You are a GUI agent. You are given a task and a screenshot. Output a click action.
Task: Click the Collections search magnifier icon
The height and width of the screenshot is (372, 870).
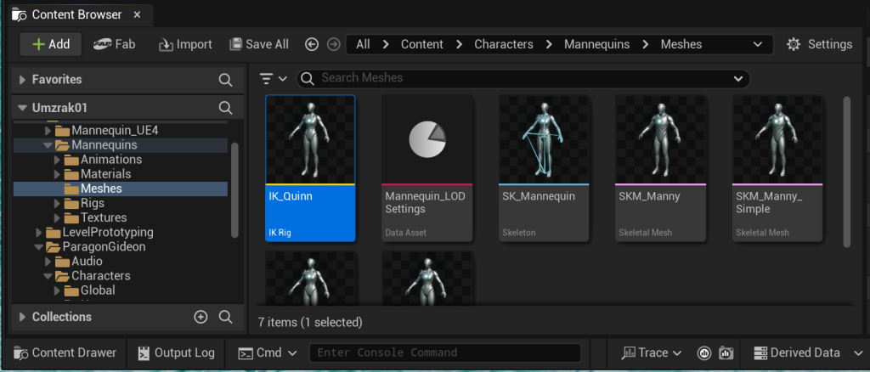click(x=225, y=317)
